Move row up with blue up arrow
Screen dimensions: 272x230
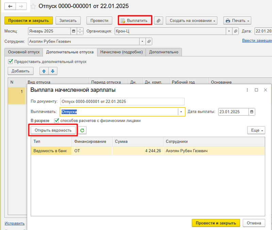(x=44, y=71)
